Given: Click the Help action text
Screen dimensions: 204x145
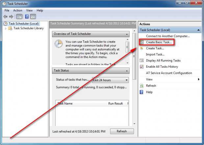Looking at the screenshot, I should pyautogui.click(x=149, y=92).
